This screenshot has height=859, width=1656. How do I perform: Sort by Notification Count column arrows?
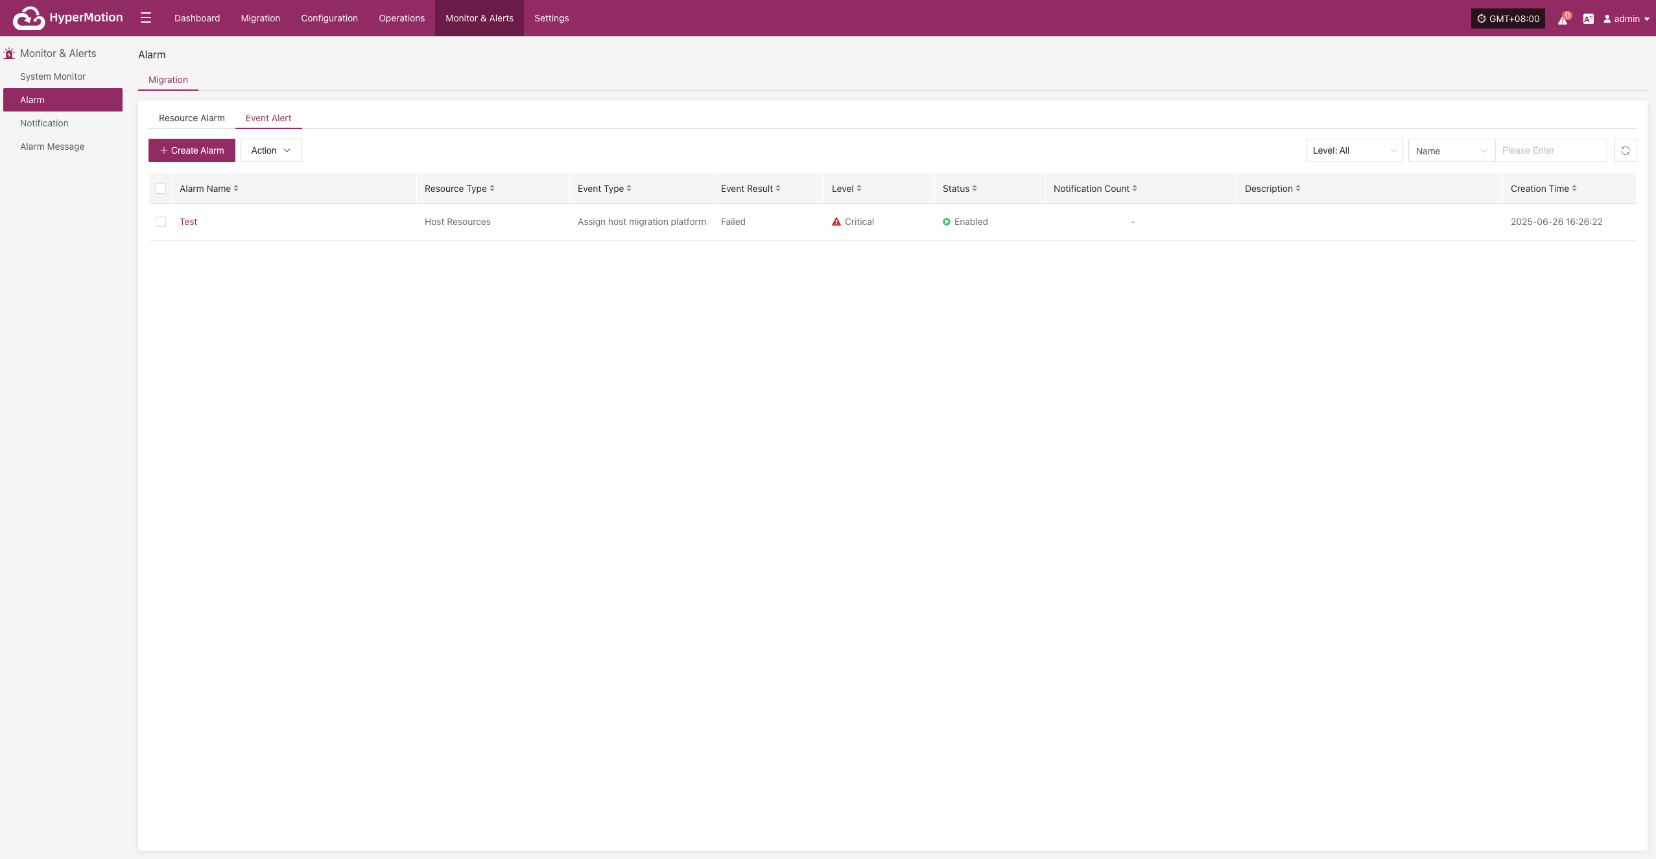click(1135, 189)
